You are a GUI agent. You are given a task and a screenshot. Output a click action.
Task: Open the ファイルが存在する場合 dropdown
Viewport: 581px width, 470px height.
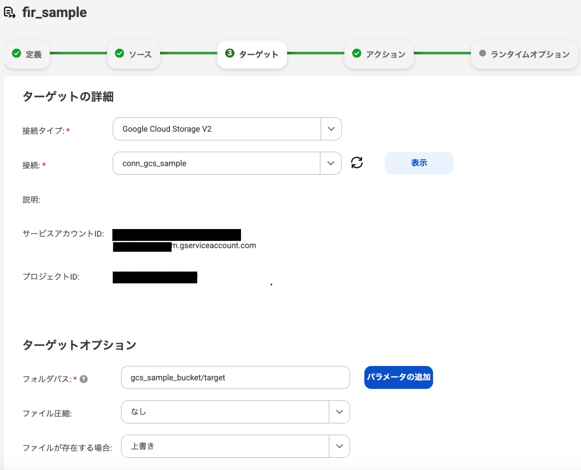pyautogui.click(x=339, y=446)
